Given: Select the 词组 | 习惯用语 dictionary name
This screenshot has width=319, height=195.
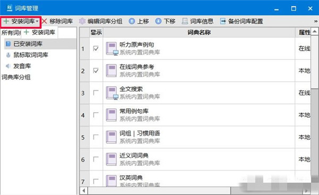Looking at the screenshot, I should (139, 134).
